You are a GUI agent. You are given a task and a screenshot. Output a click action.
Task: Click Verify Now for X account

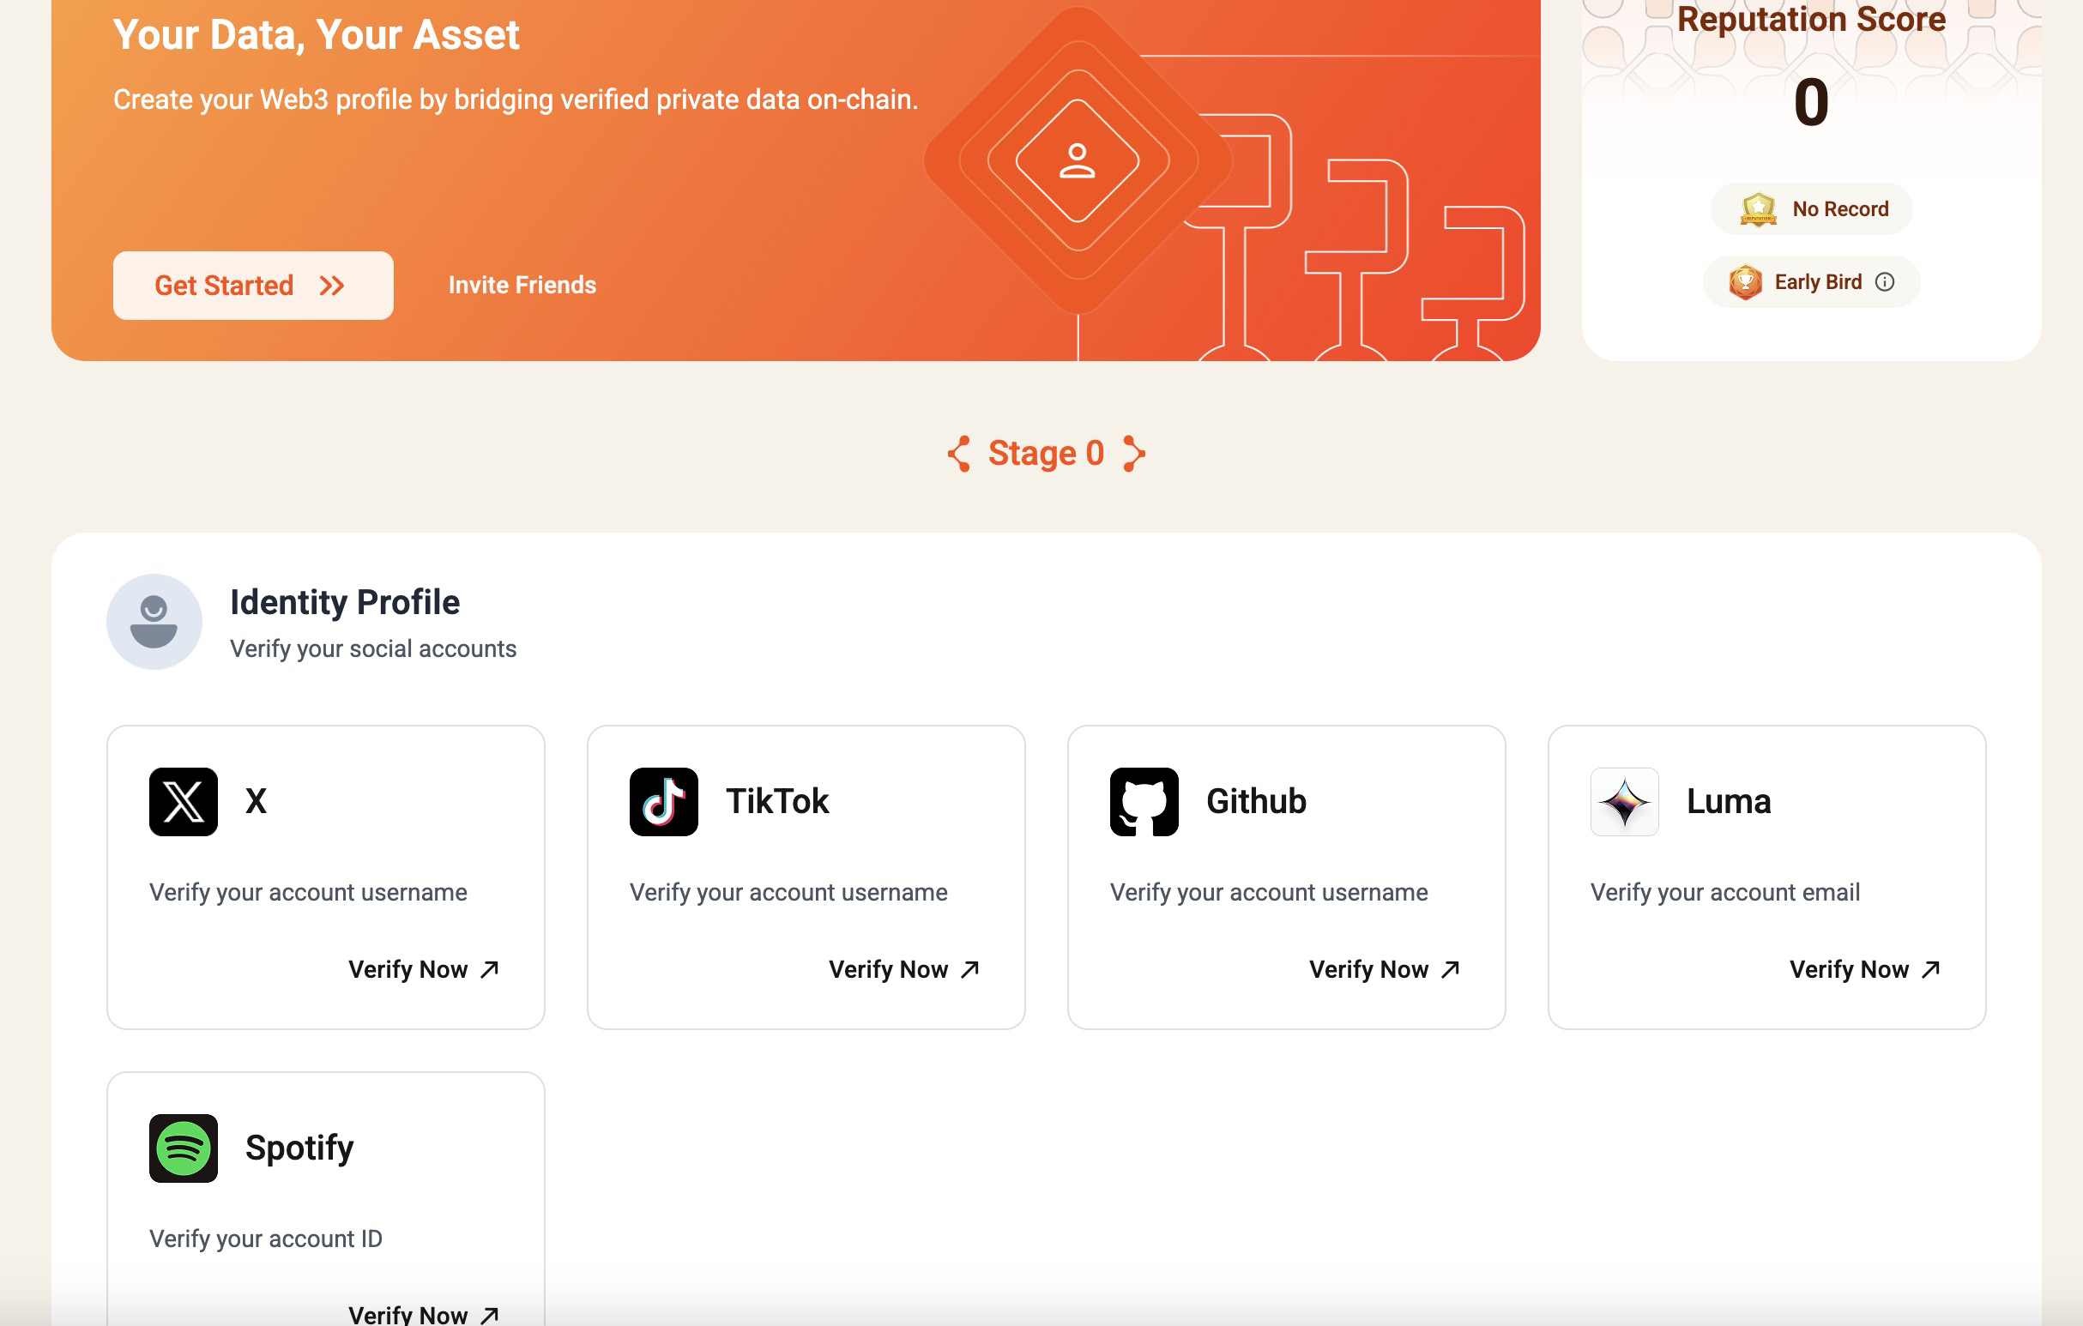[423, 968]
